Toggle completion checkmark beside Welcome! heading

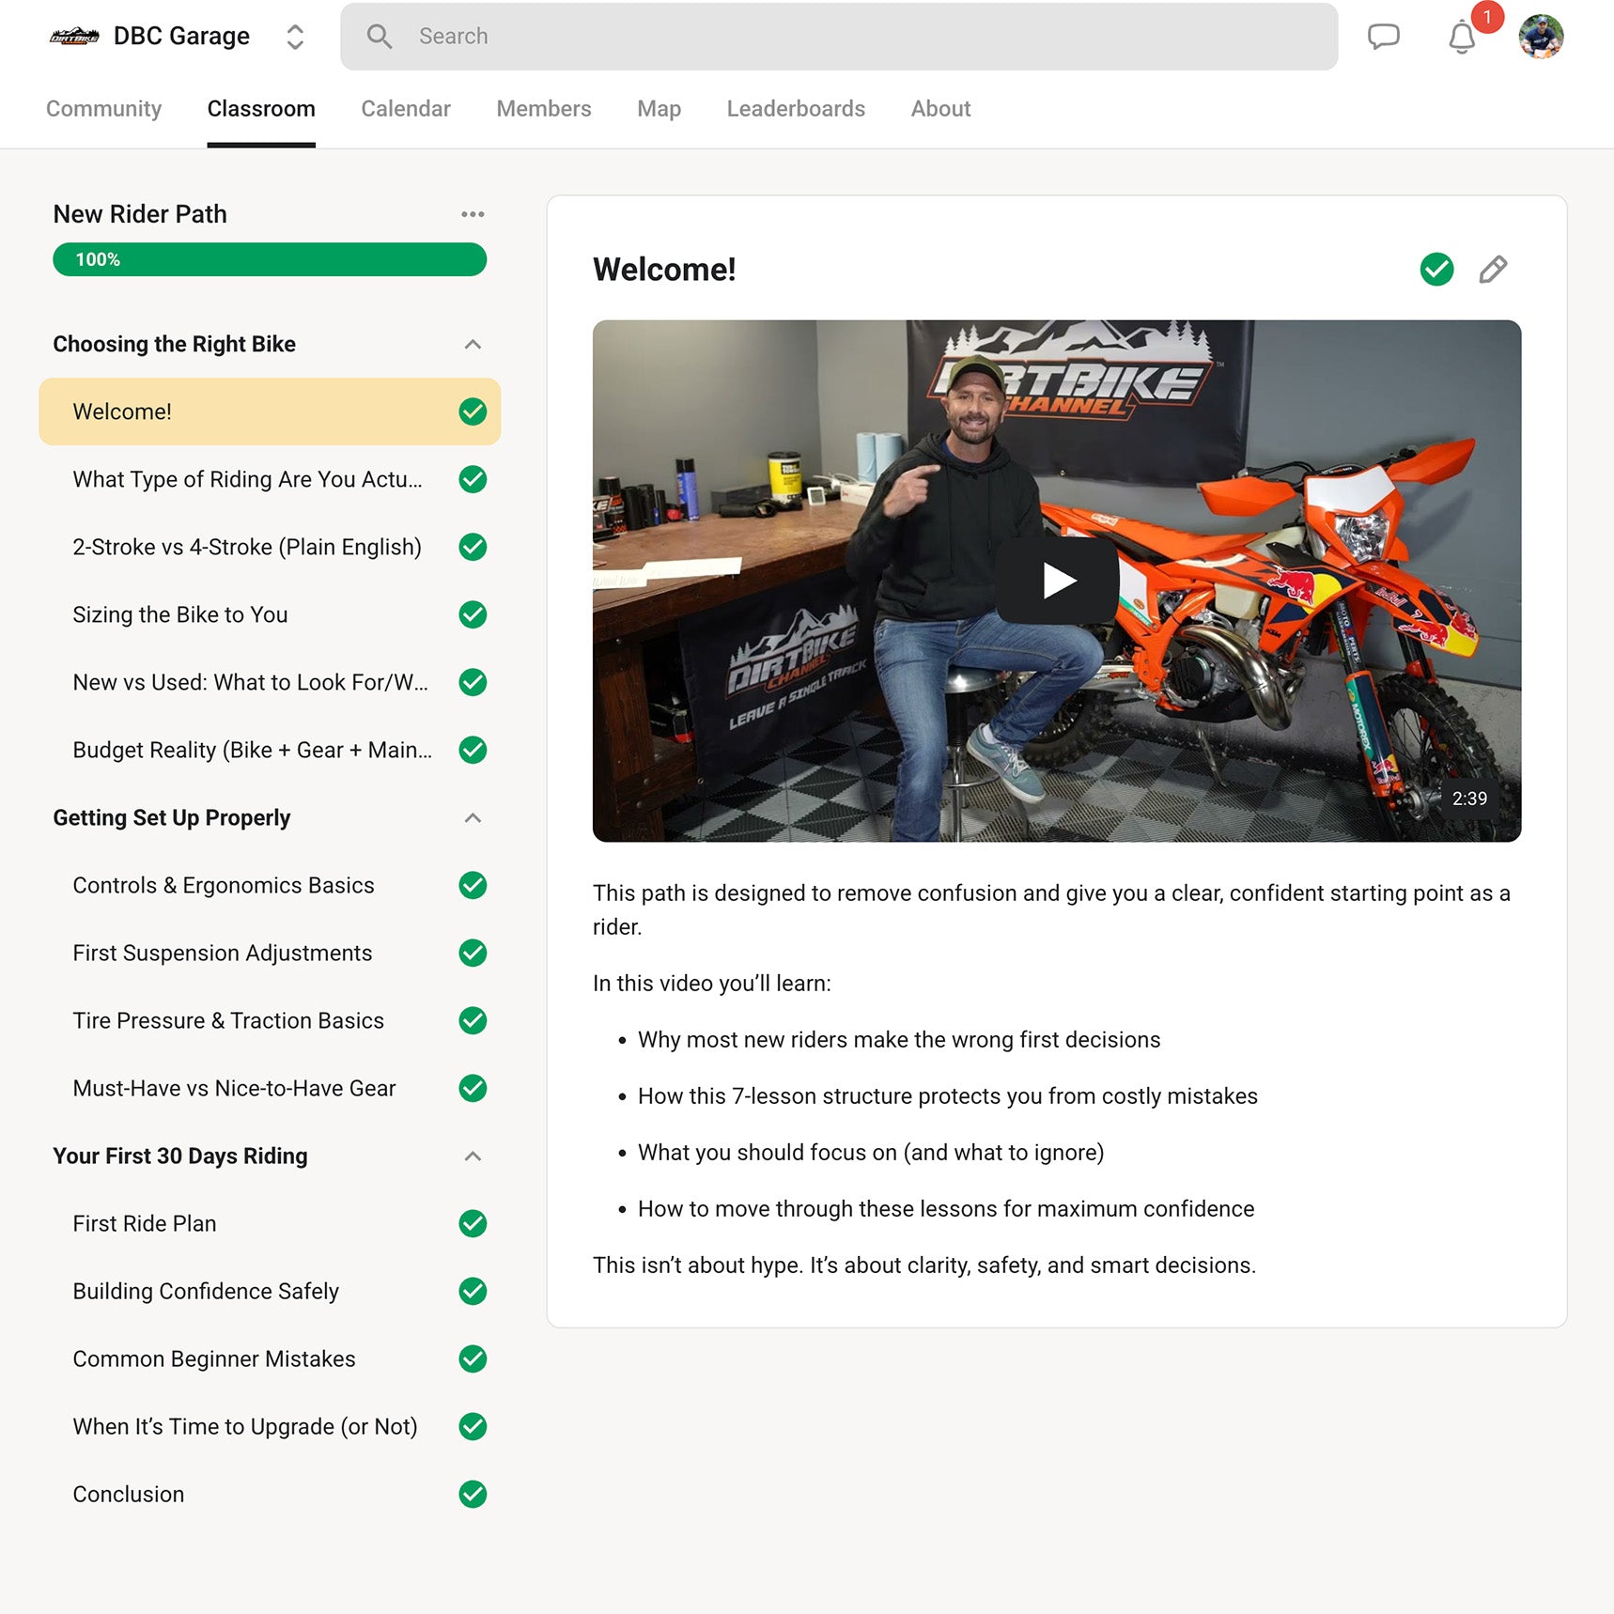coord(1436,270)
